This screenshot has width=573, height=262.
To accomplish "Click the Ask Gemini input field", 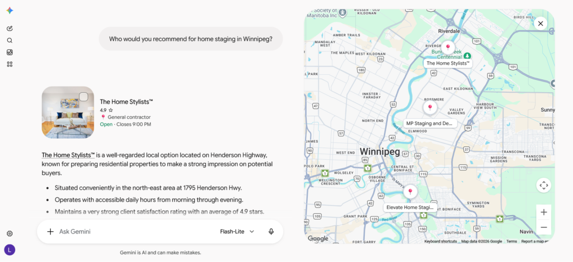I will 135,231.
